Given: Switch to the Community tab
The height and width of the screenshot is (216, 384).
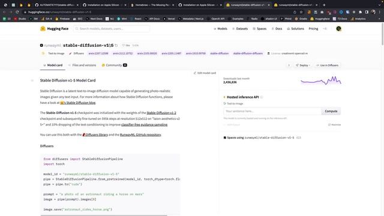Looking at the screenshot, I should pos(114,65).
